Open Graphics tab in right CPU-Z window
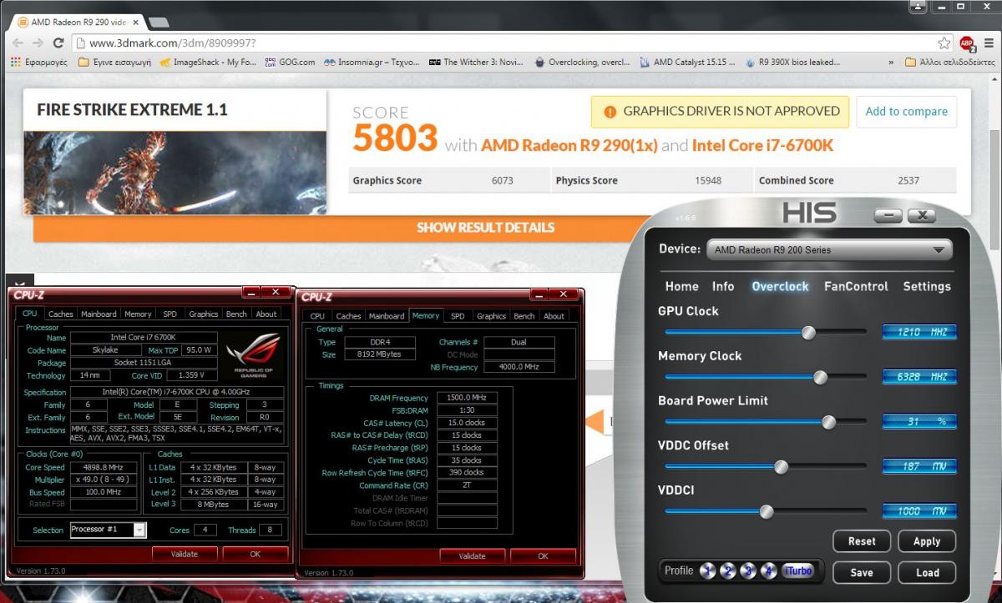 pyautogui.click(x=491, y=316)
